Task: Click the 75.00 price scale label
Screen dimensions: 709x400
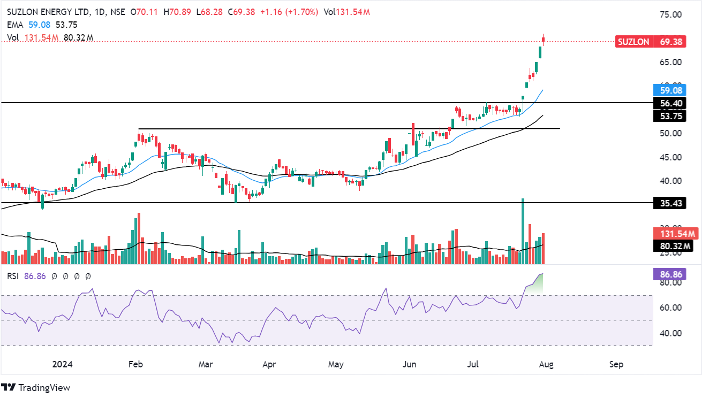Action: coord(669,15)
